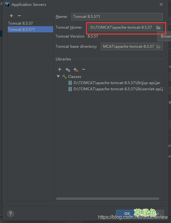Select the servlet-api.jar library entry

[x=118, y=89]
